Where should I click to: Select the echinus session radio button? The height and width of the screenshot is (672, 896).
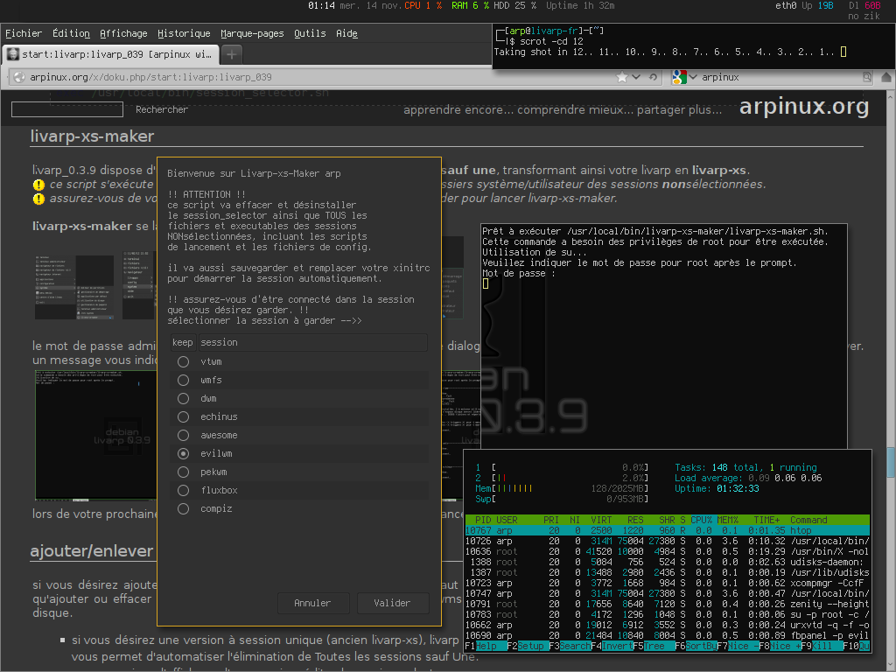183,416
